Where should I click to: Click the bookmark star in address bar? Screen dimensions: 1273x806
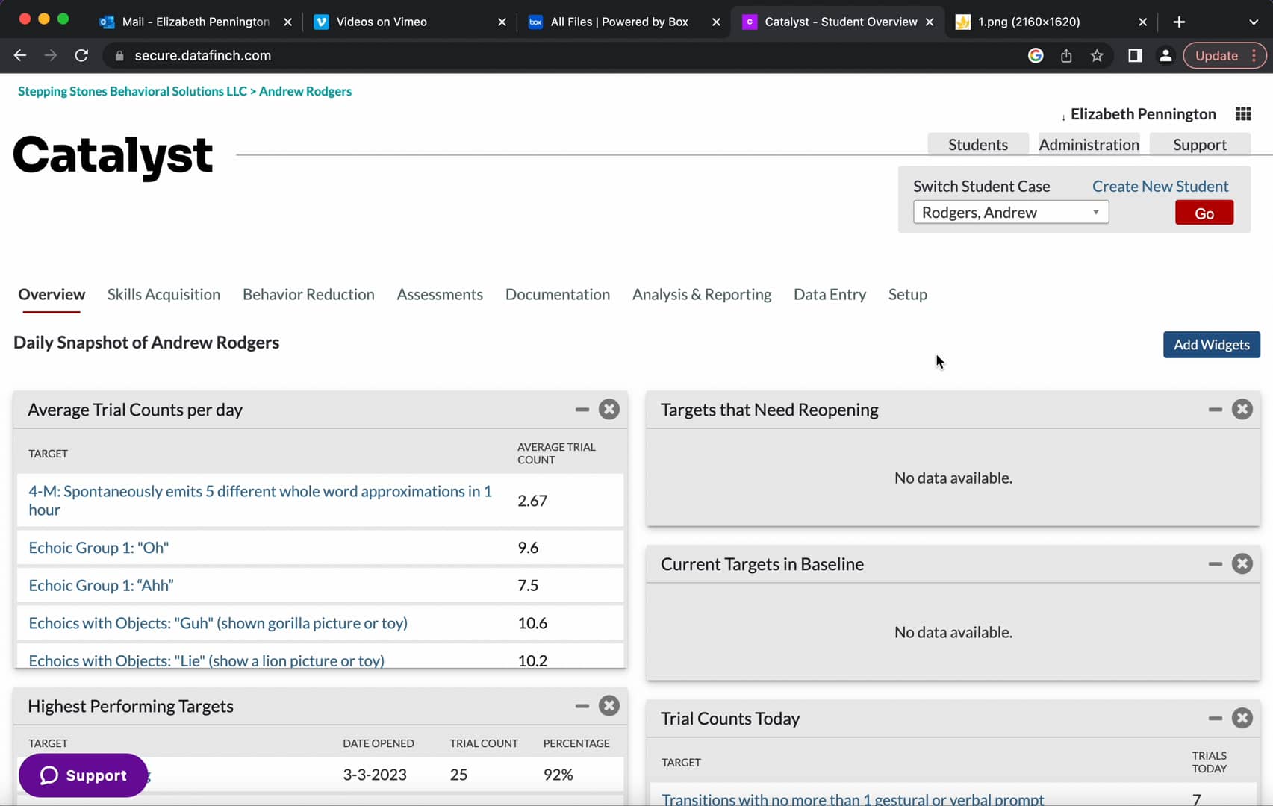tap(1097, 55)
